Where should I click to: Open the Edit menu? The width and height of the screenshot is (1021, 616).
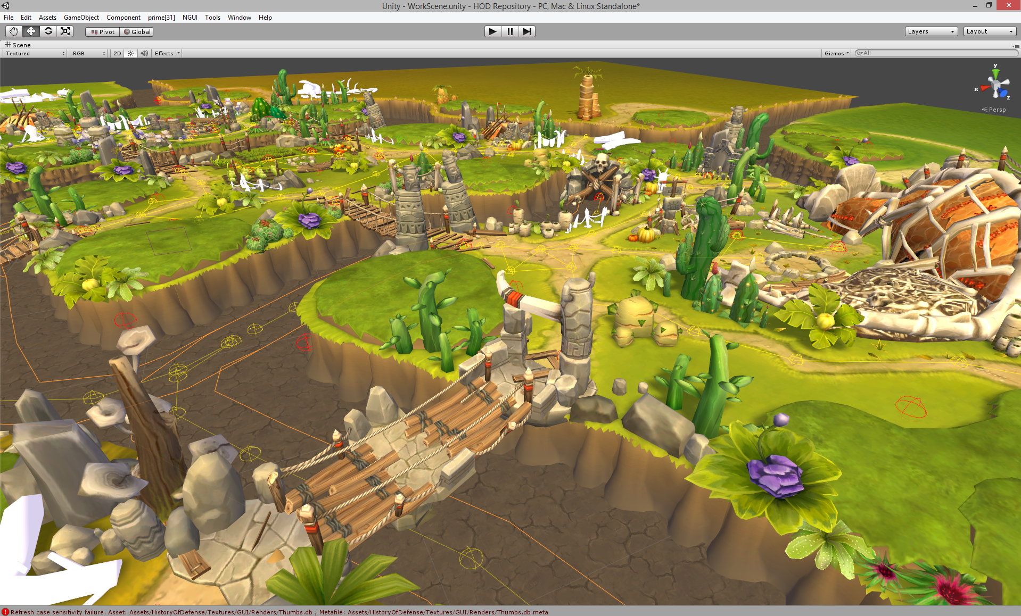pyautogui.click(x=26, y=18)
